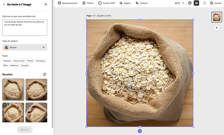Viewport: 224px width, 135px height.
Task: Toggle the grid view icon in toolbar
Action: pyautogui.click(x=197, y=3)
